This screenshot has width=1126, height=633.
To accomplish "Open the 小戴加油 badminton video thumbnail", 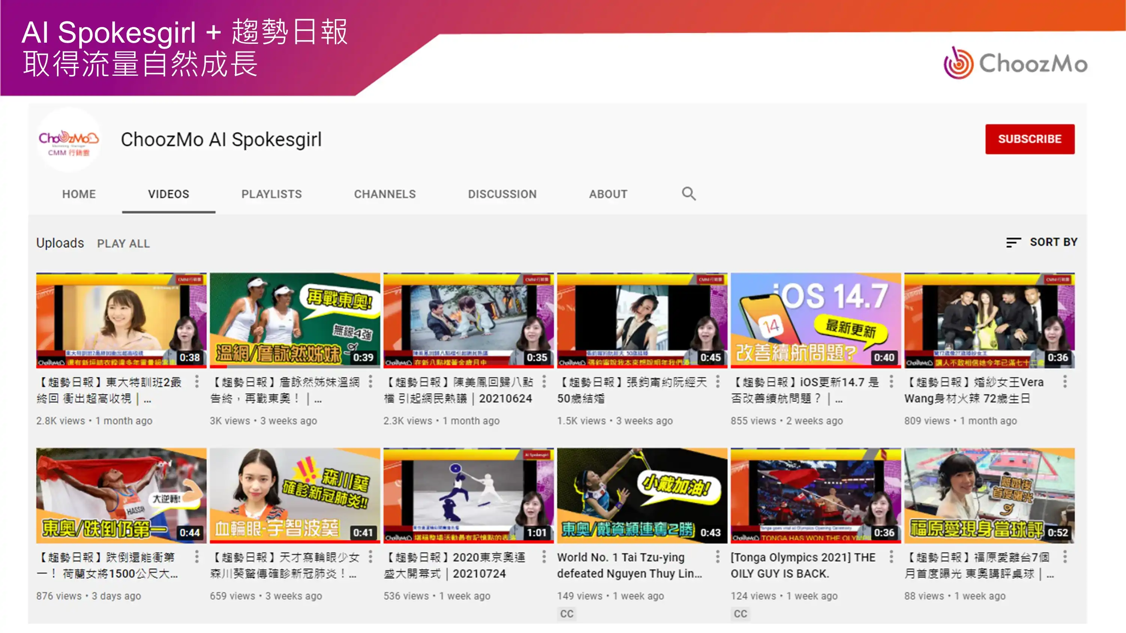I will (x=642, y=495).
